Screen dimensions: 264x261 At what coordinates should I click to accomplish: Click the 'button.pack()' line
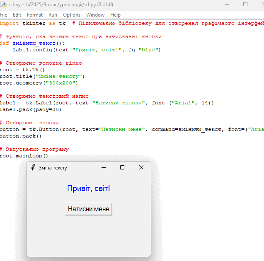[21, 136]
